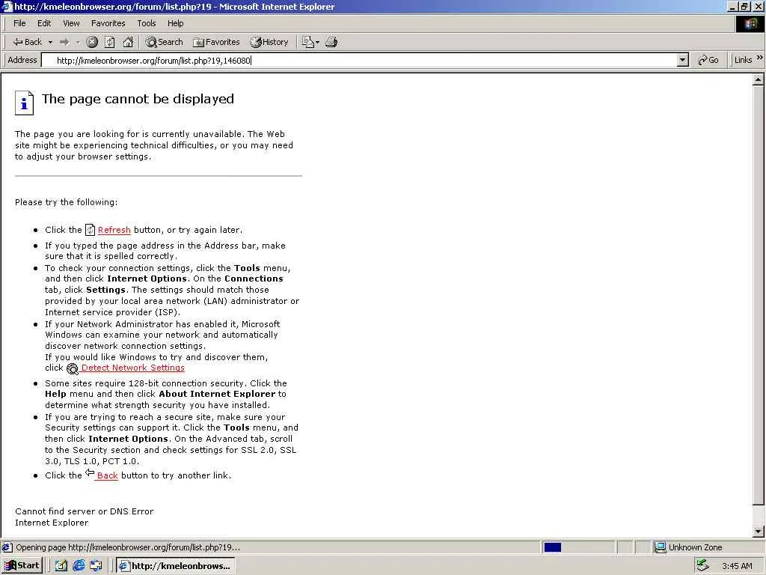Click the Refresh toolbar icon
The height and width of the screenshot is (575, 766).
110,42
